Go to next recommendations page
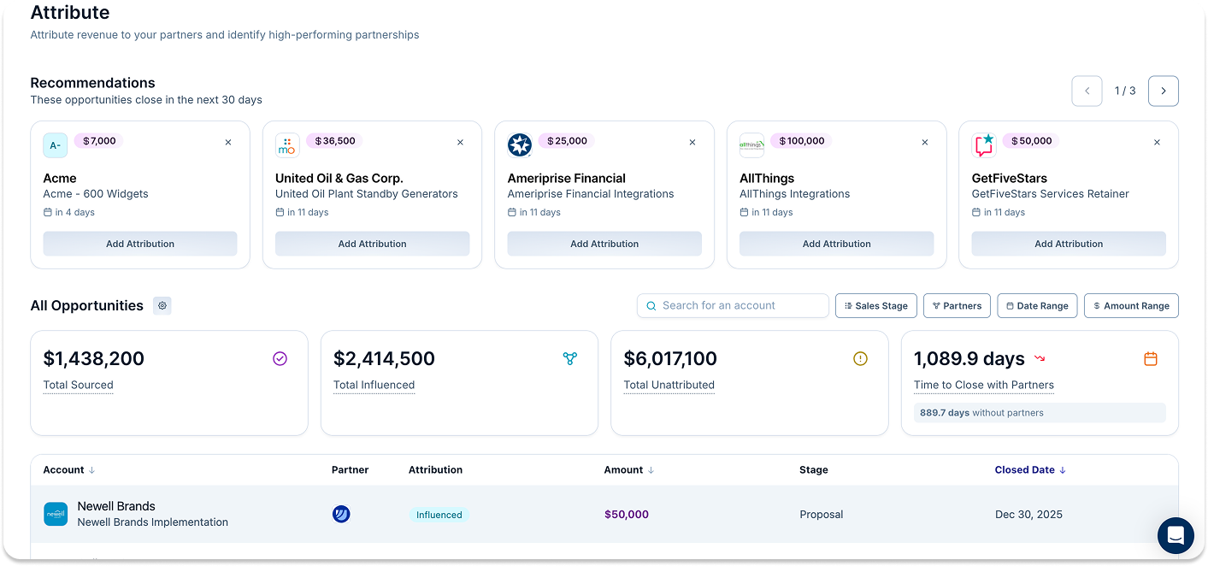The width and height of the screenshot is (1208, 566). point(1164,91)
